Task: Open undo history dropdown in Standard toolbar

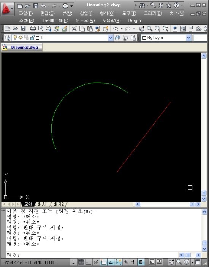Action: [122, 29]
